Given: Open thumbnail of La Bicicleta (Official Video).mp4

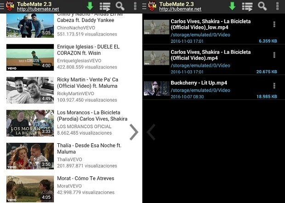Looking at the screenshot, I should click(156, 58).
